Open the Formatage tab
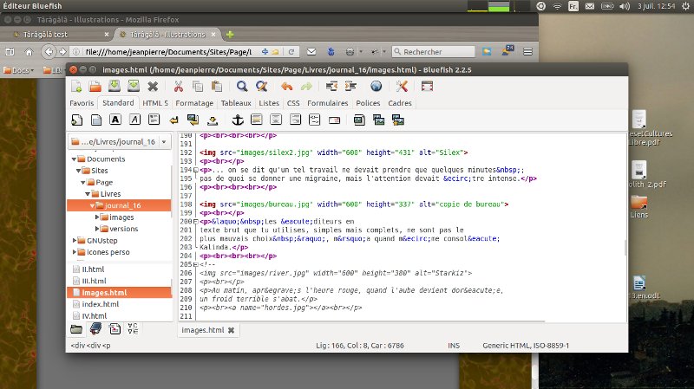The width and height of the screenshot is (694, 389). (x=194, y=103)
